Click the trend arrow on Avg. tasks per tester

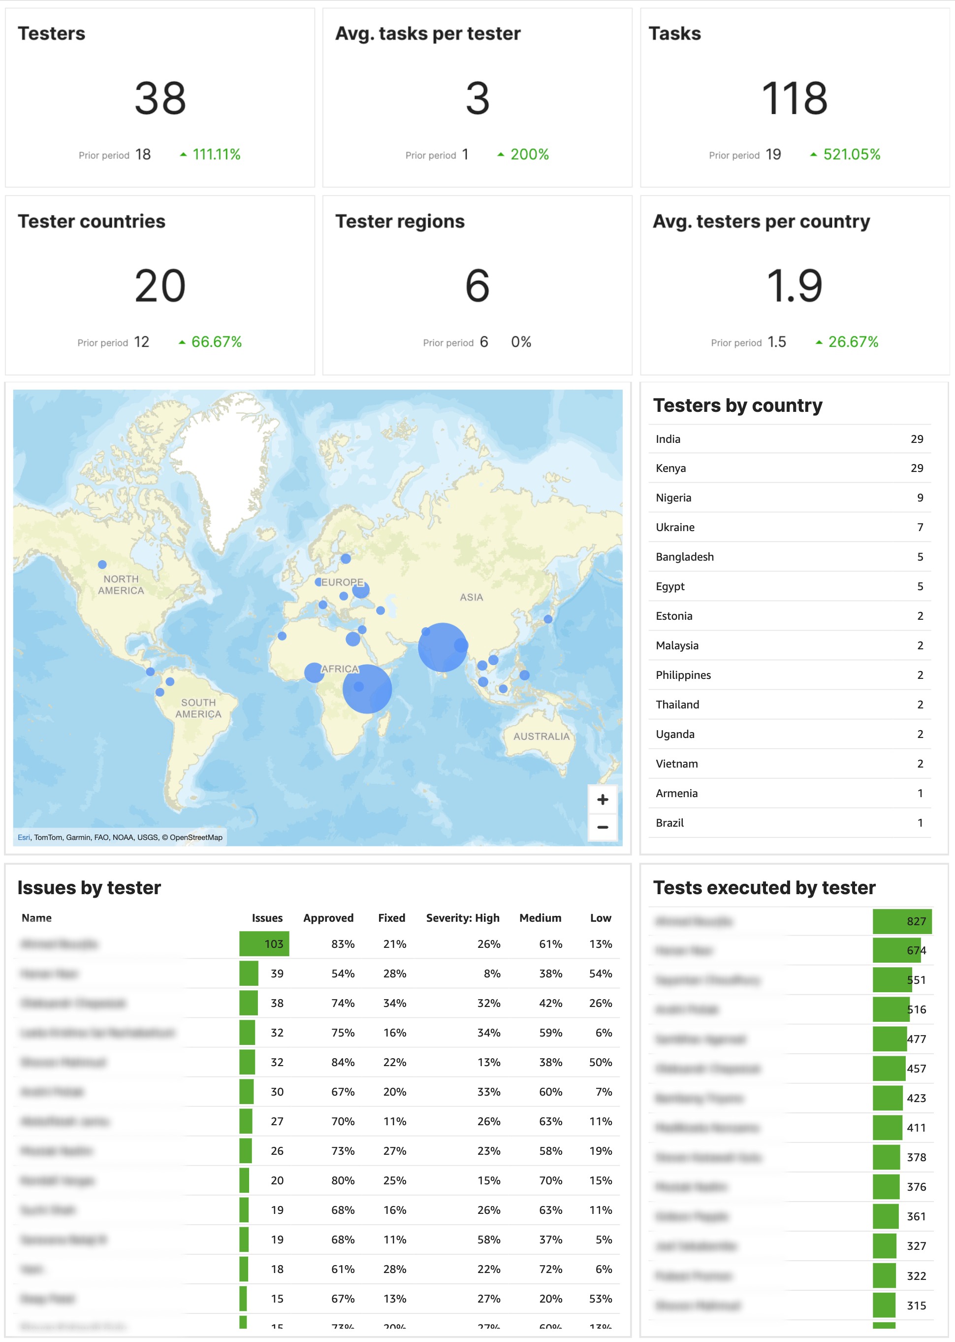coord(501,154)
